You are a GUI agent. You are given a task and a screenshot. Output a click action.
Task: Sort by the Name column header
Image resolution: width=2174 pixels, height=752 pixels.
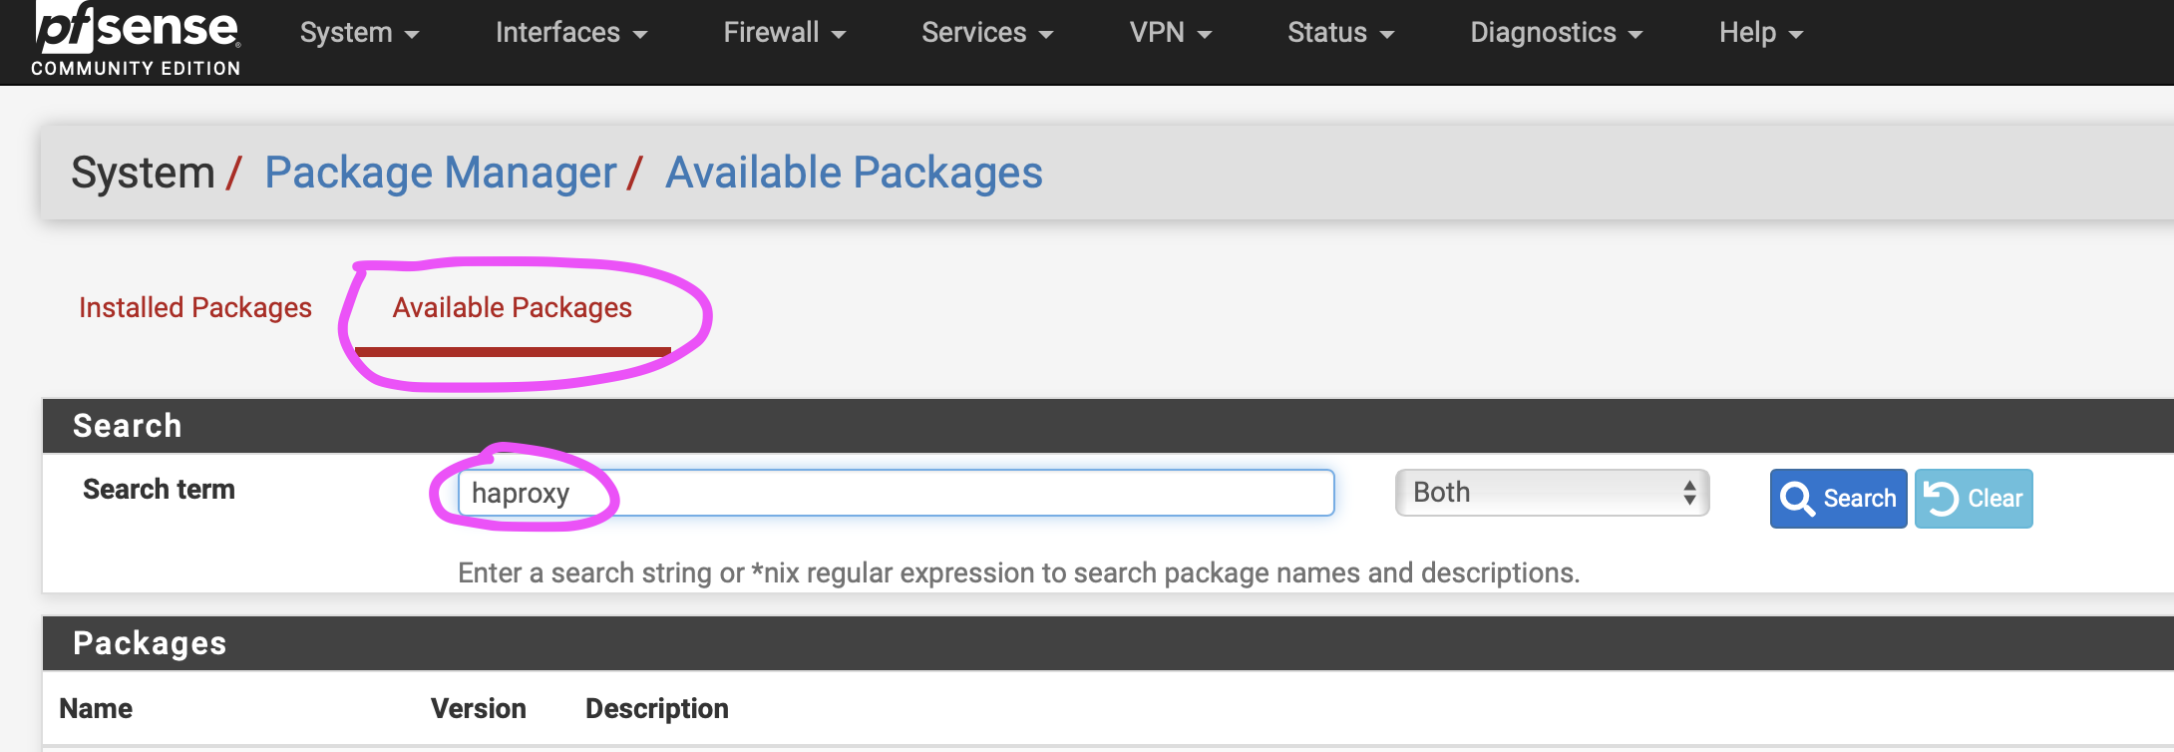coord(96,708)
